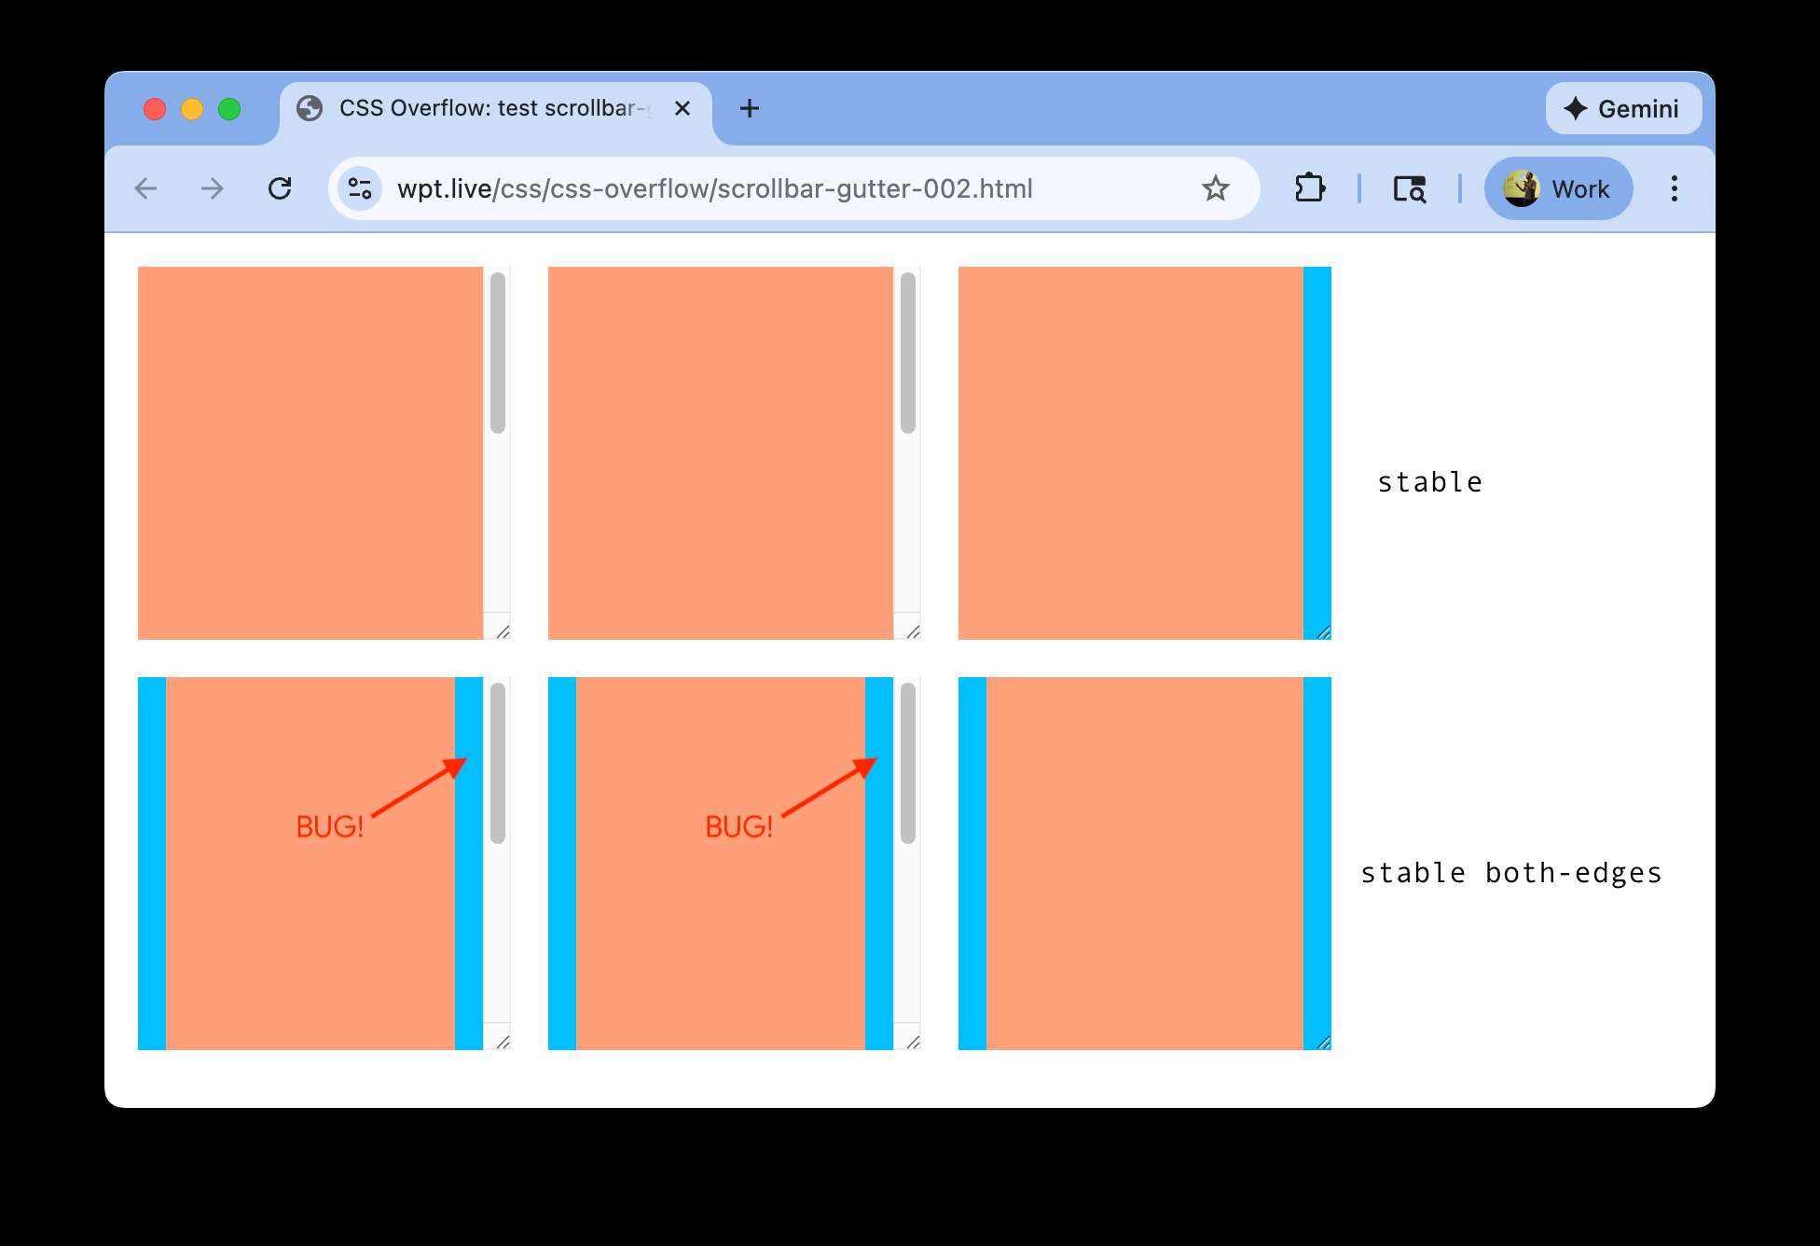Image resolution: width=1820 pixels, height=1246 pixels.
Task: Open Chrome's three-dot menu
Action: click(1674, 189)
